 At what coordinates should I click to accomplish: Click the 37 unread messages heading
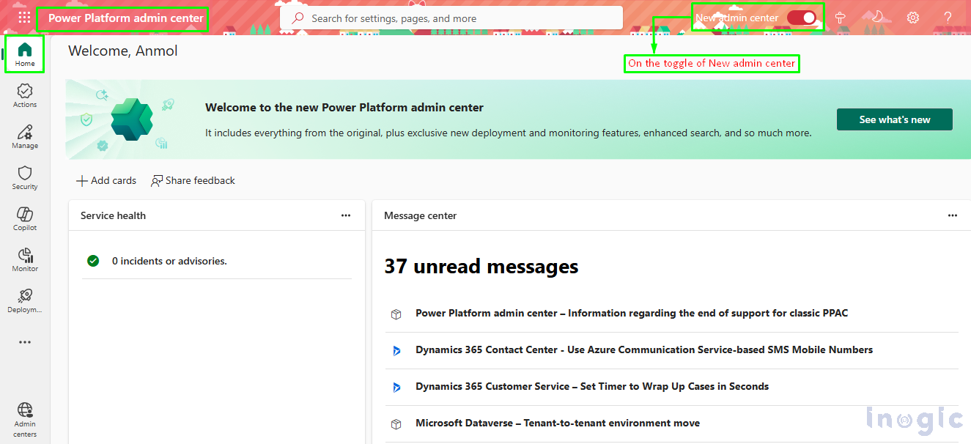[481, 267]
